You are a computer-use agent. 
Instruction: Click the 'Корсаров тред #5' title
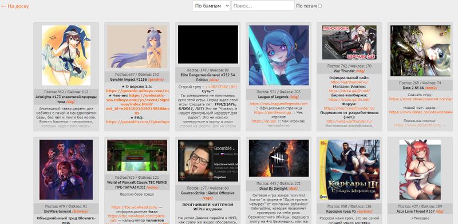340,211
